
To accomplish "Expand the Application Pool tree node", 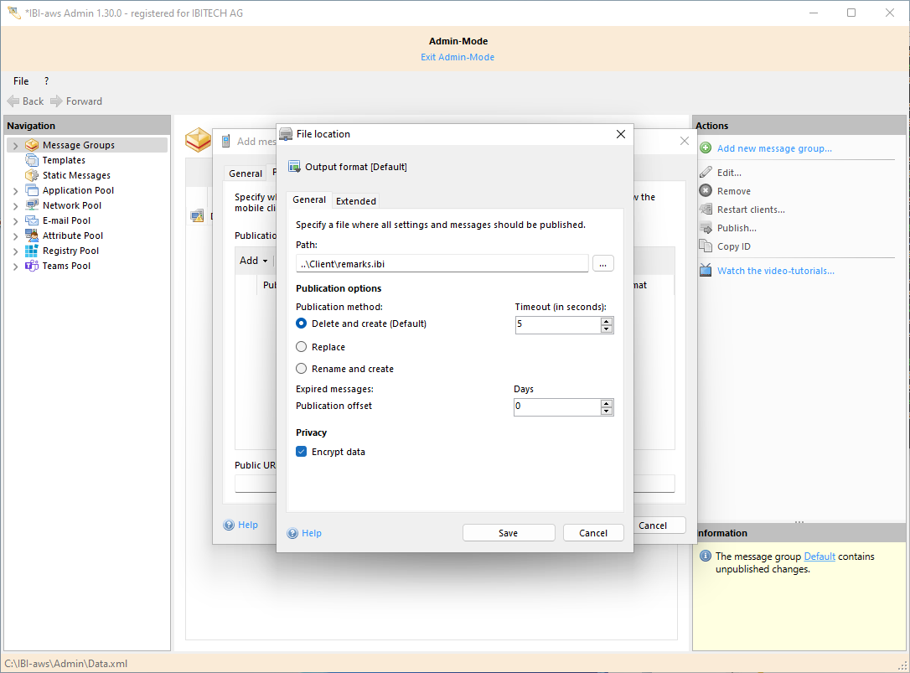I will click(x=15, y=189).
